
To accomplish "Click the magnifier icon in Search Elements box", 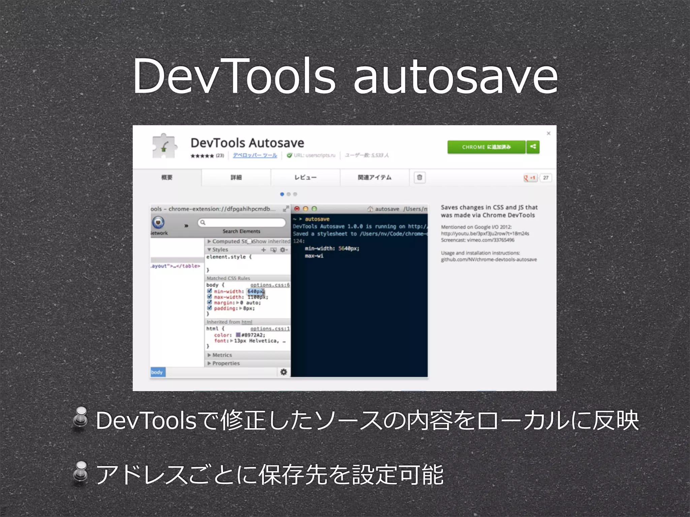I will point(203,222).
